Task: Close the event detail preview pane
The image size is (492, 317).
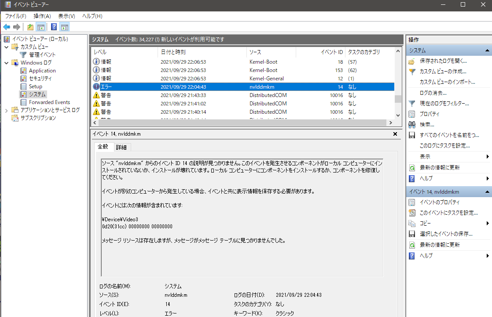Action: point(395,134)
